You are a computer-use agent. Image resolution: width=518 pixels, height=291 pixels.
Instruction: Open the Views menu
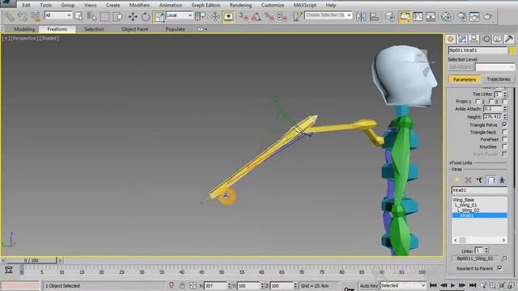coord(90,5)
